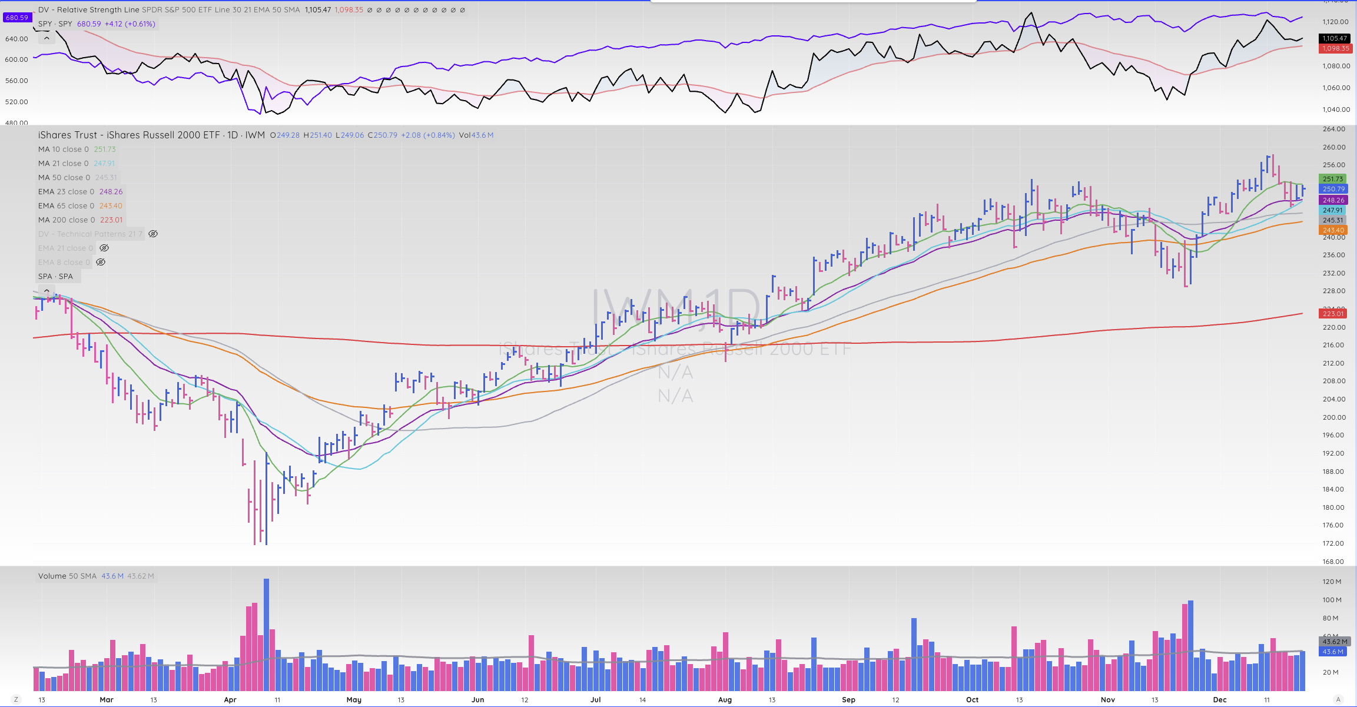Click the blue 250.79 last price label
The width and height of the screenshot is (1357, 707).
tap(1333, 189)
